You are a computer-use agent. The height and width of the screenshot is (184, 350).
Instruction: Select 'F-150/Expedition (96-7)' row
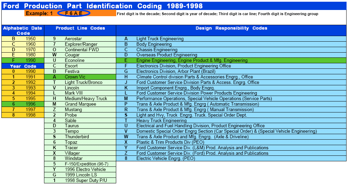pyautogui.click(x=80, y=164)
